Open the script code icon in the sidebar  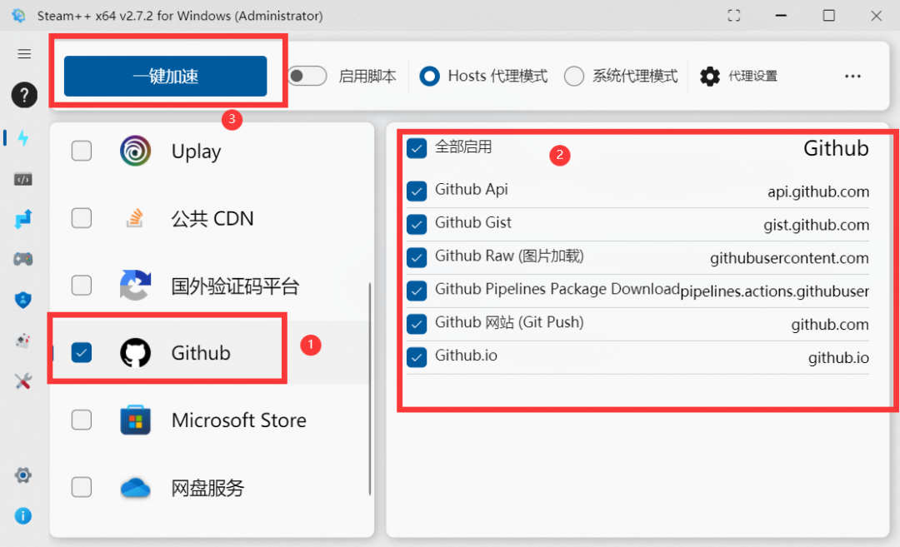(23, 180)
